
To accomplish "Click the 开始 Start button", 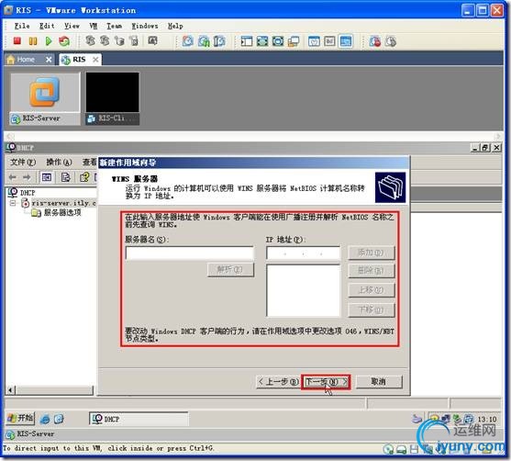I will (20, 418).
